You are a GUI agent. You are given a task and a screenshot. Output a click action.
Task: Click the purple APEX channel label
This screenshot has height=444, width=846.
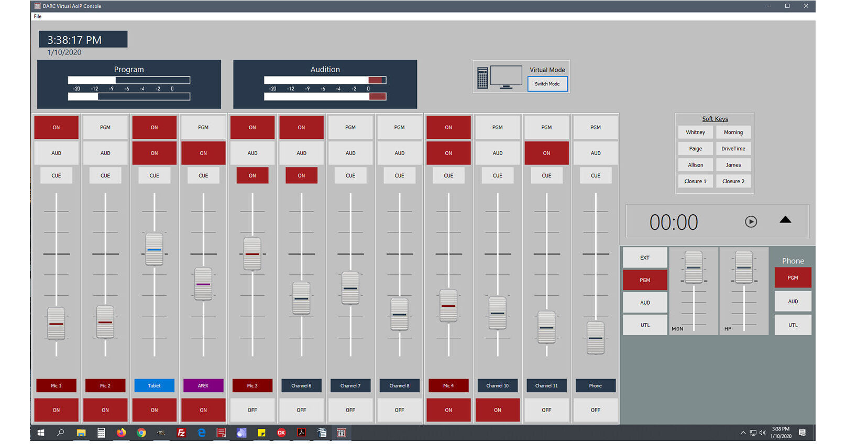(x=203, y=386)
